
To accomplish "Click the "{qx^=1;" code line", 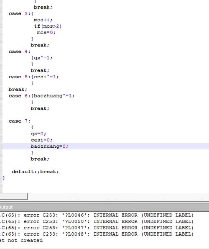I will [42, 58].
